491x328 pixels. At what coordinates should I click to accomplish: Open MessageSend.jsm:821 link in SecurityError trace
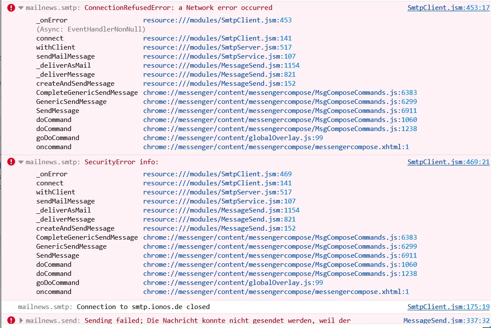click(x=219, y=219)
